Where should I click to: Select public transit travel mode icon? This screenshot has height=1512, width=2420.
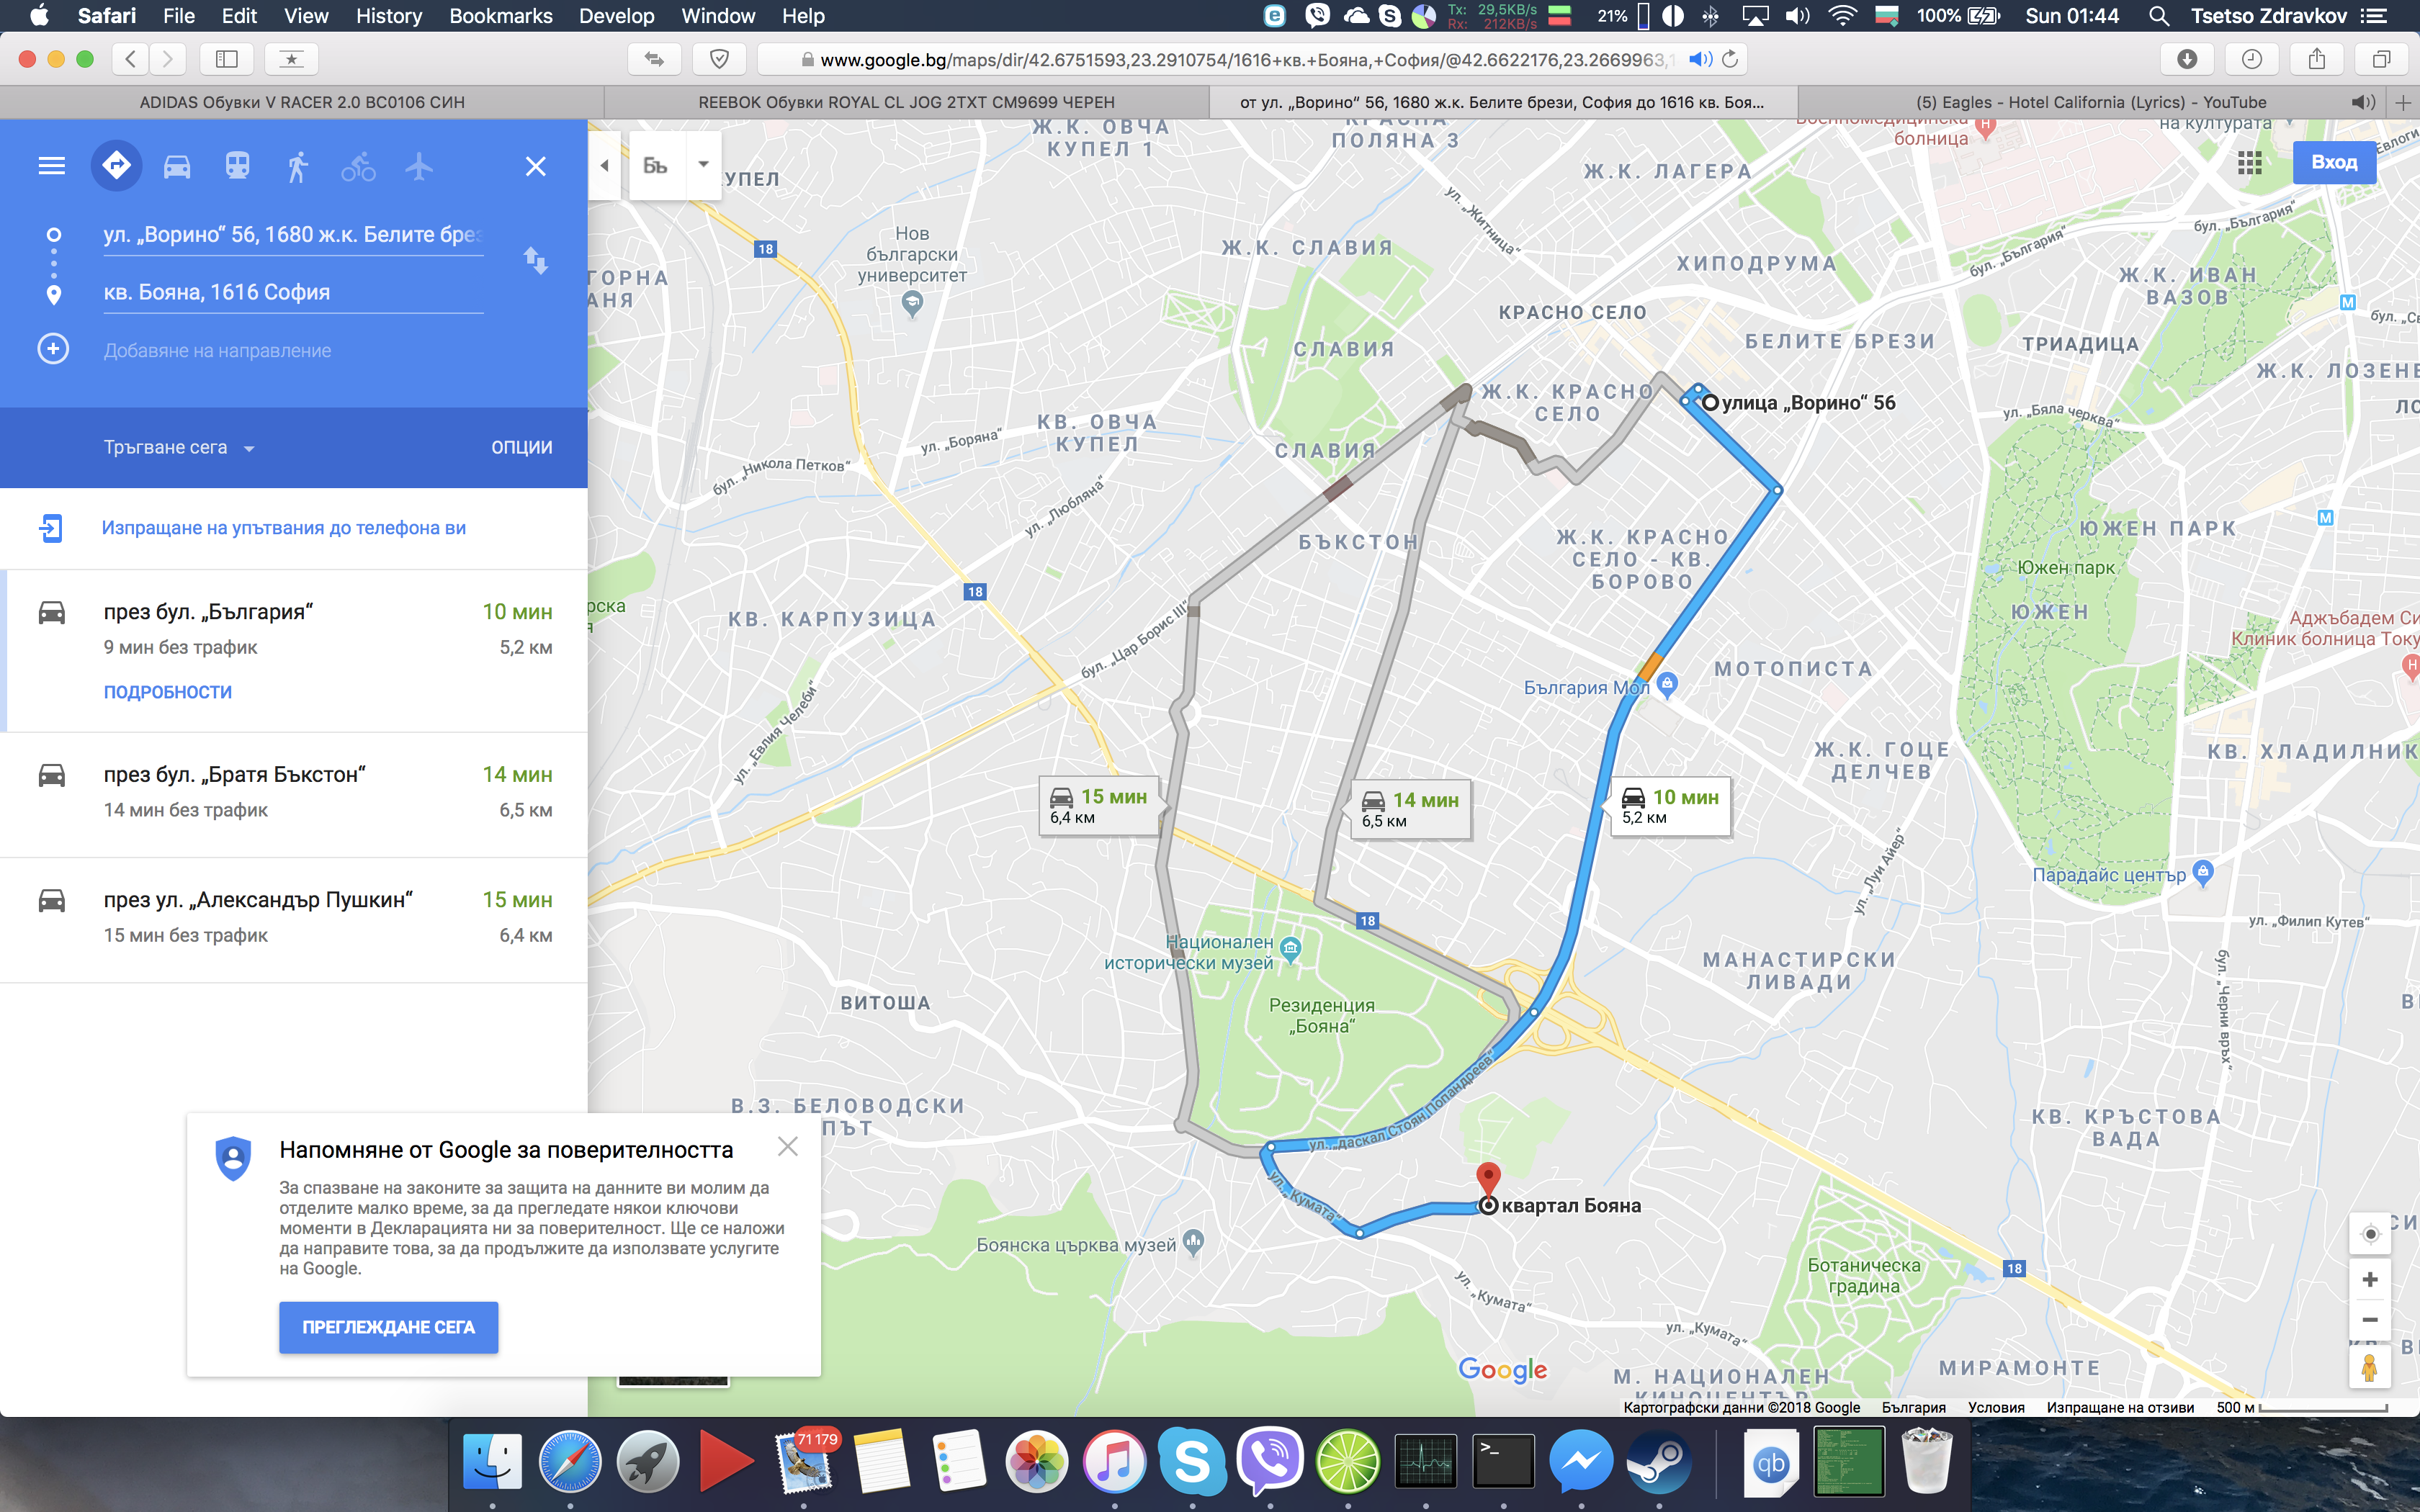(237, 166)
